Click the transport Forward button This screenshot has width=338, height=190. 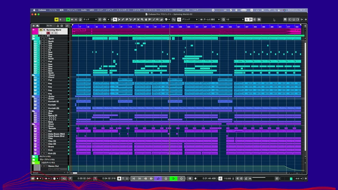coord(151,179)
